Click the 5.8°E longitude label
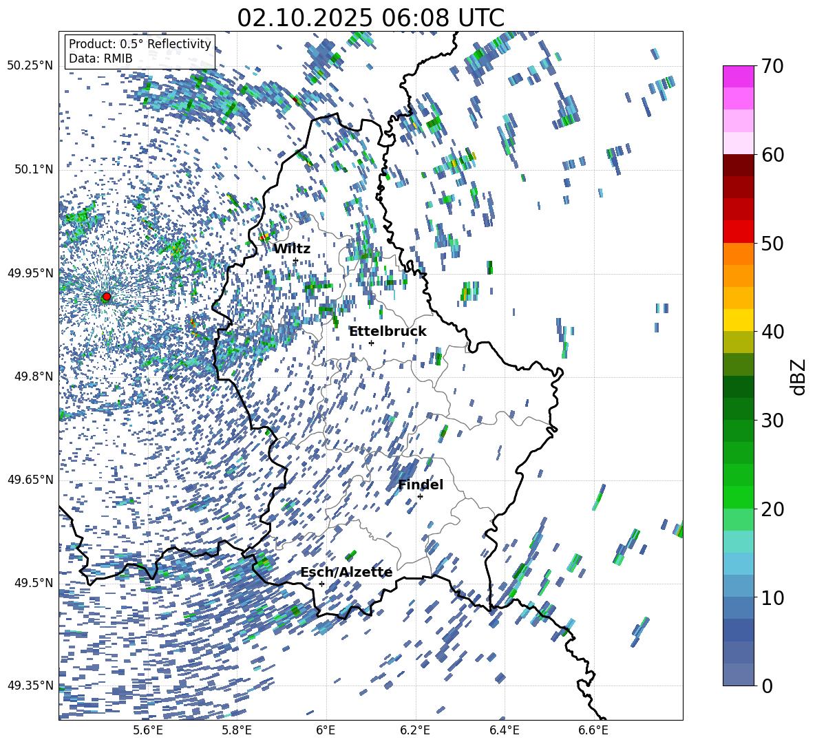Viewport: 815px width, 744px height. click(237, 730)
